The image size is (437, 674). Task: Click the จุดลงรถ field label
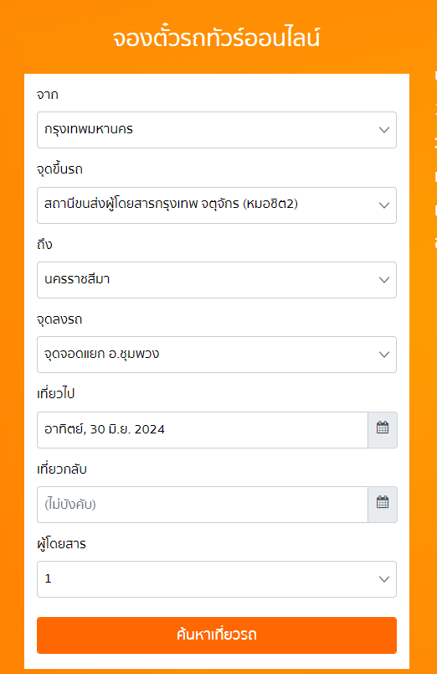tap(59, 319)
